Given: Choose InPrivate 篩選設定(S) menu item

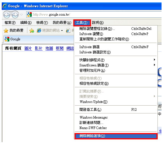Looking at the screenshot, I should 116,52.
